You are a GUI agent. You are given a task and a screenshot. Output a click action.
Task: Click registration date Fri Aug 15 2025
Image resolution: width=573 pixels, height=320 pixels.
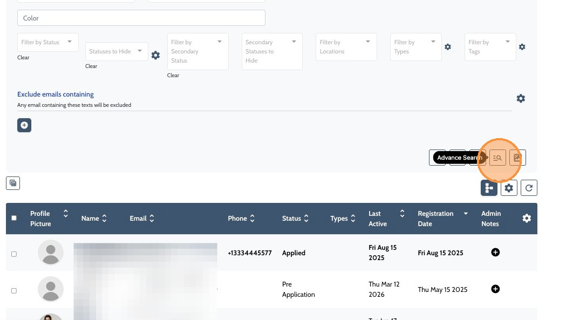click(x=440, y=253)
